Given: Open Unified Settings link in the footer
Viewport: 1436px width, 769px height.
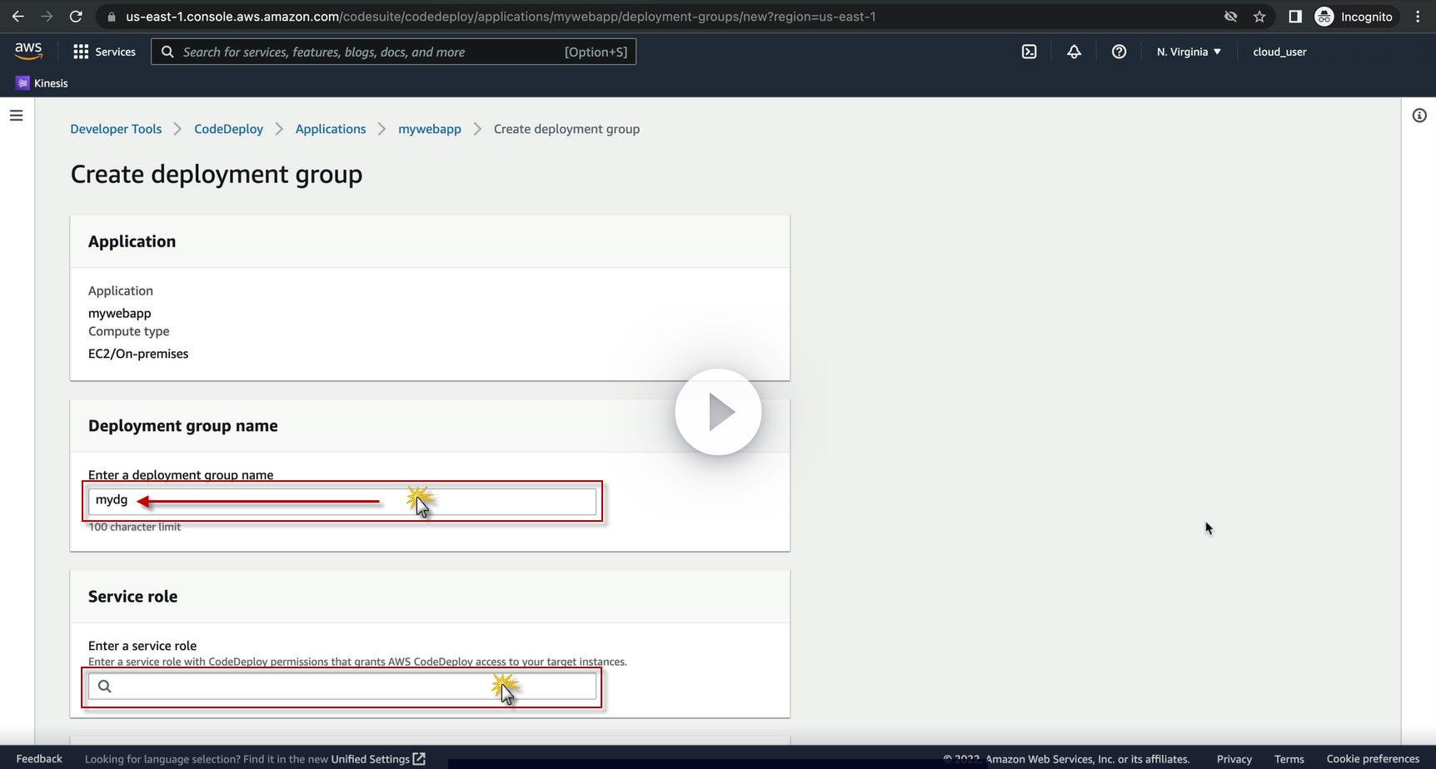Looking at the screenshot, I should (378, 759).
